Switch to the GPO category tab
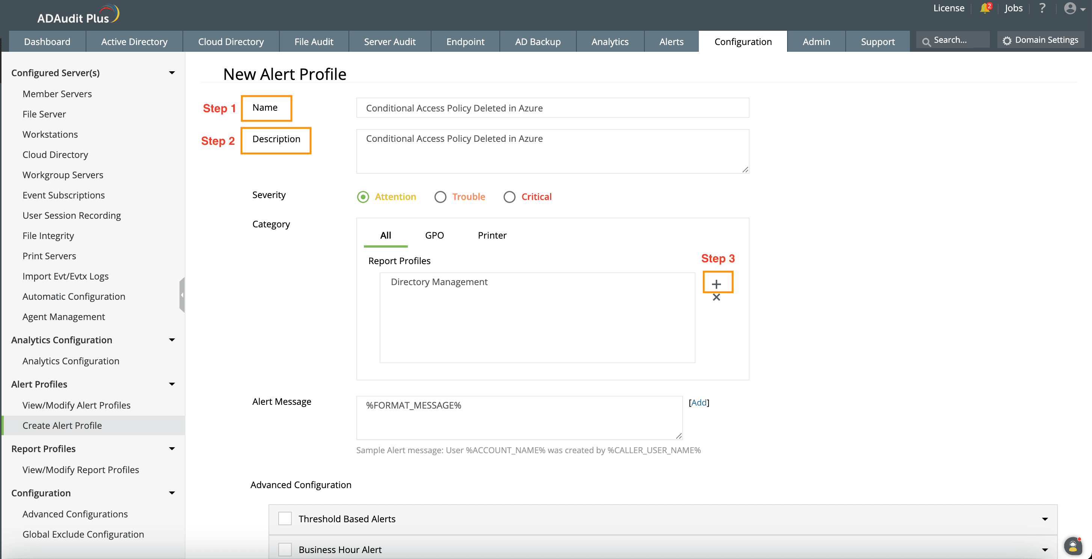Image resolution: width=1092 pixels, height=559 pixels. point(434,236)
